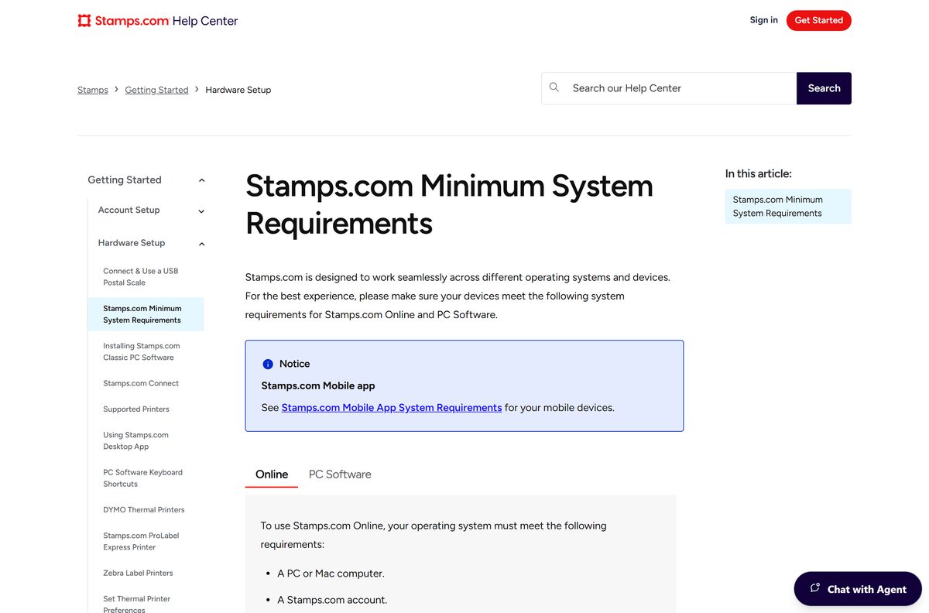The image size is (929, 613).
Task: Click the page title Stamps.com Minimum System Requirements
Action: 449,204
